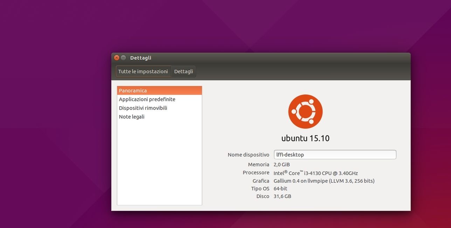
Task: Click the Nome dispositivo label
Action: (248, 155)
